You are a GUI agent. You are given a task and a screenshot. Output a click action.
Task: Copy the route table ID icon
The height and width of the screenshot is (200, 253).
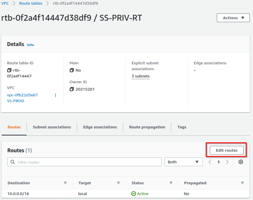click(9, 70)
